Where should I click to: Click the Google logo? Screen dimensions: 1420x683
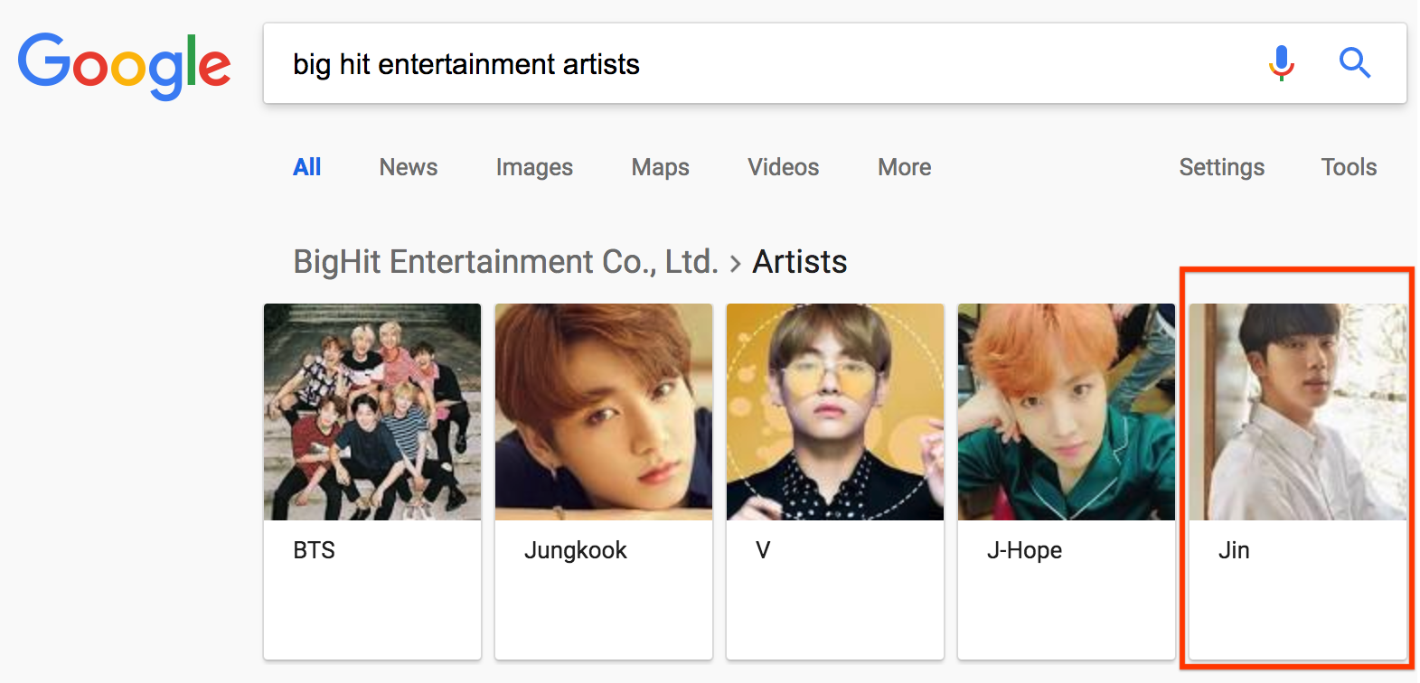click(x=125, y=65)
